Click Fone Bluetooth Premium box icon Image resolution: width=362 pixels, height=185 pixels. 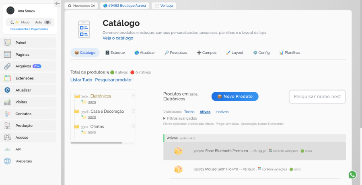(x=178, y=151)
